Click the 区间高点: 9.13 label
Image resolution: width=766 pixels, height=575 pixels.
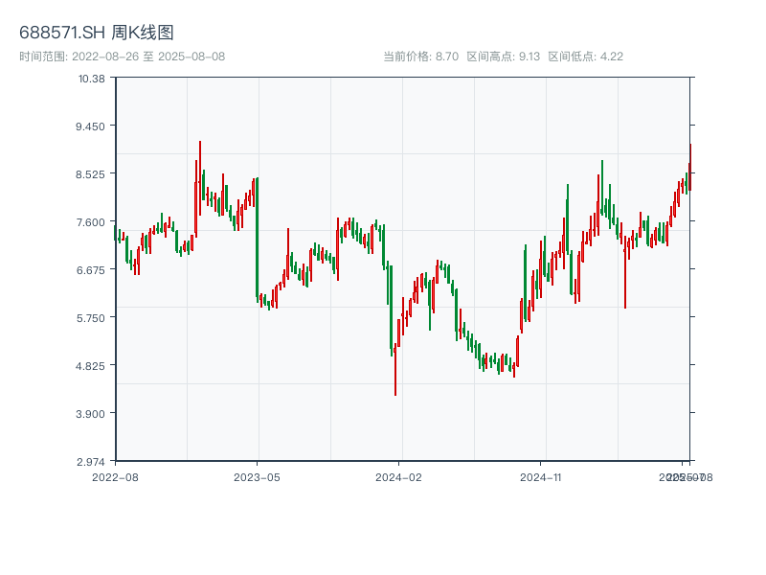[x=504, y=57]
